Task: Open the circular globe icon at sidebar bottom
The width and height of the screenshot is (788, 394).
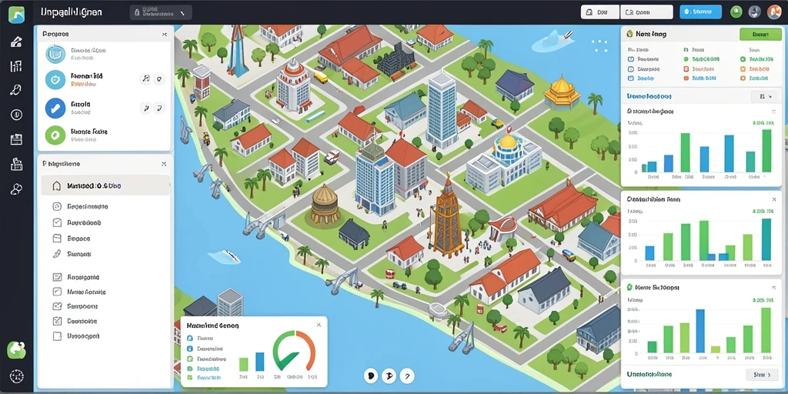Action: coord(17,376)
